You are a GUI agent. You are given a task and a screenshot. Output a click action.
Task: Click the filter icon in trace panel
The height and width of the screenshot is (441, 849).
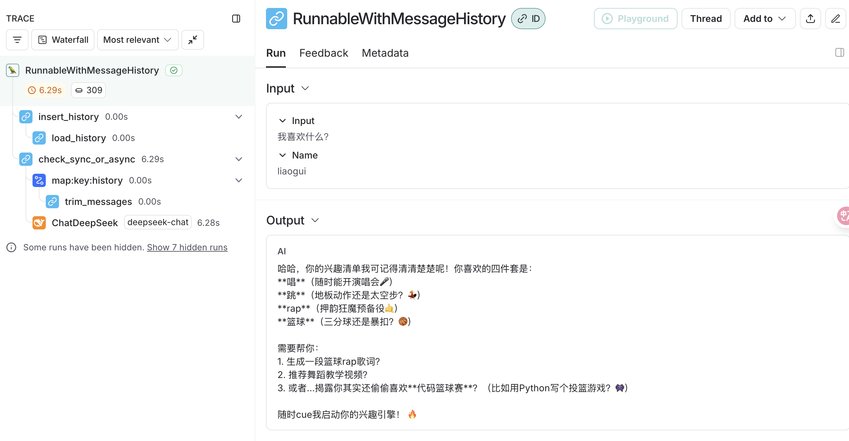[x=17, y=40]
